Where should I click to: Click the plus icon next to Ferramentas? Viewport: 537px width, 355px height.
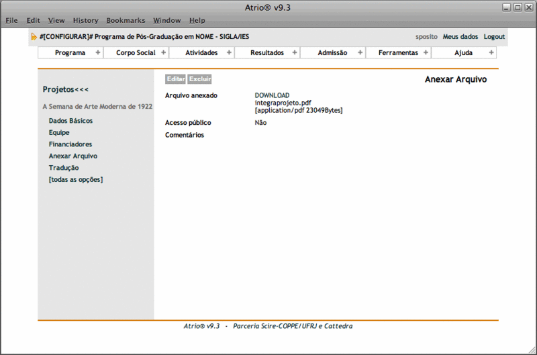pos(426,52)
